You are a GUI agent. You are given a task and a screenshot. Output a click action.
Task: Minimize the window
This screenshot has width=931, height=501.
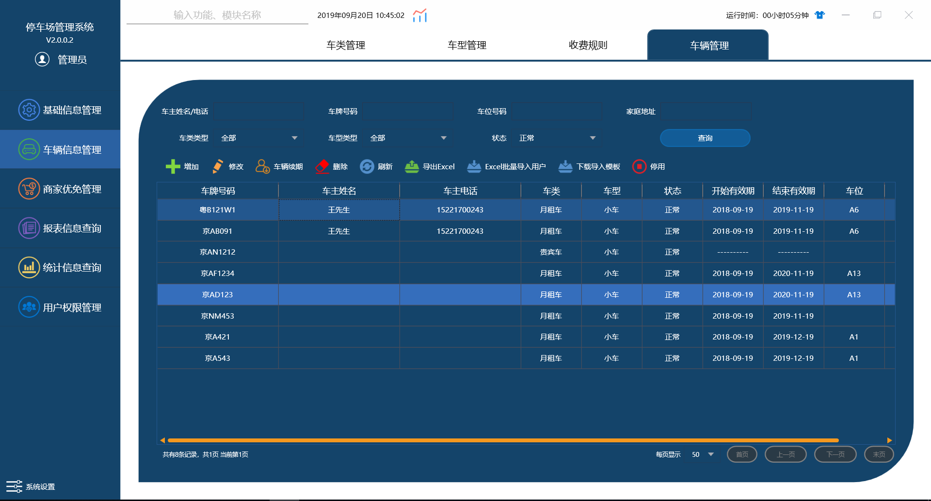[846, 15]
